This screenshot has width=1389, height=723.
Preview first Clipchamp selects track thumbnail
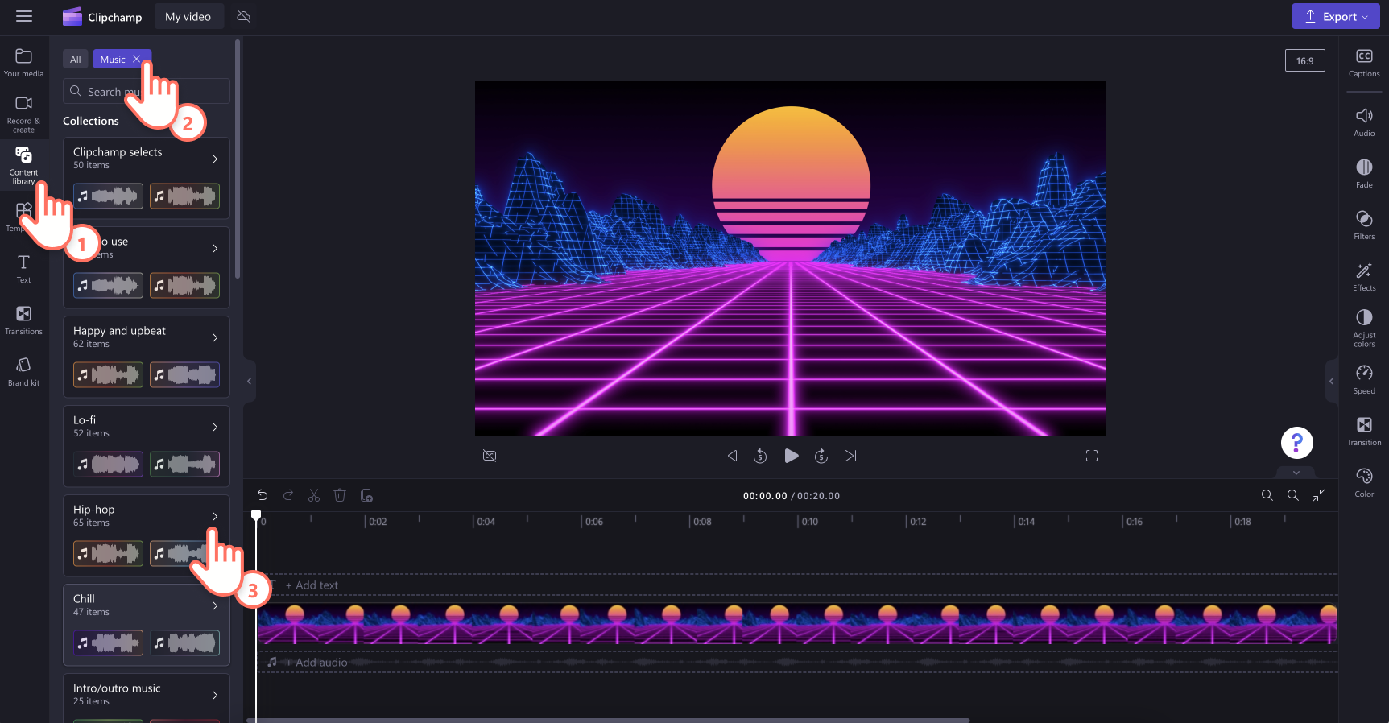click(x=108, y=196)
